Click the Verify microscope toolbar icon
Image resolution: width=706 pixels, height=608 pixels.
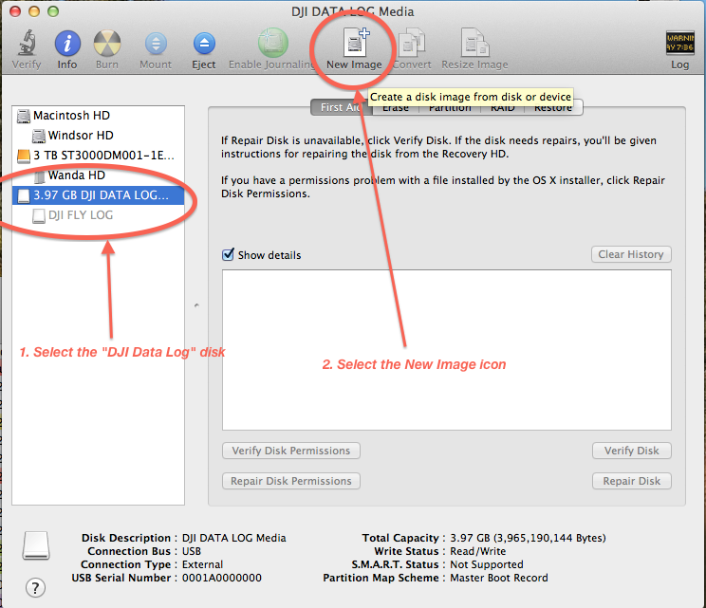click(x=27, y=49)
